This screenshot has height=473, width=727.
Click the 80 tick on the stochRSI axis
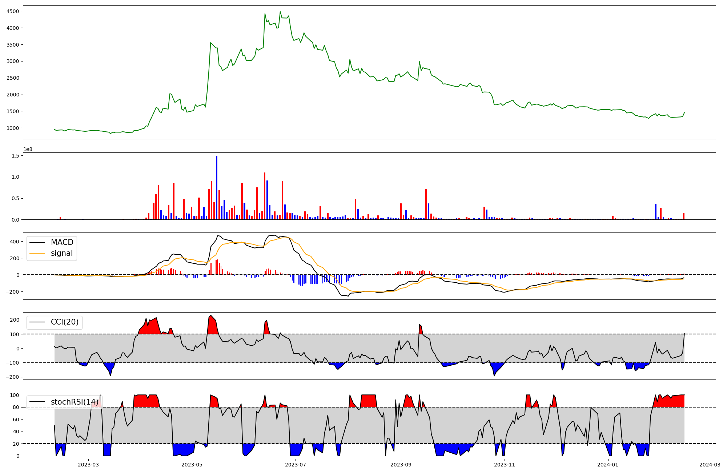coord(16,407)
